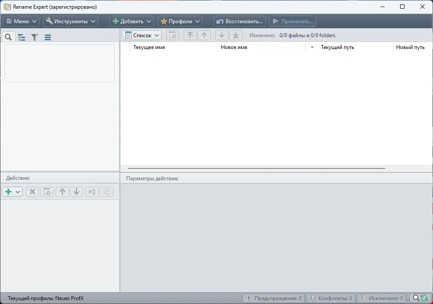Screen dimensions: 433x304
Task: Open the Меню dropdown
Action: click(21, 21)
